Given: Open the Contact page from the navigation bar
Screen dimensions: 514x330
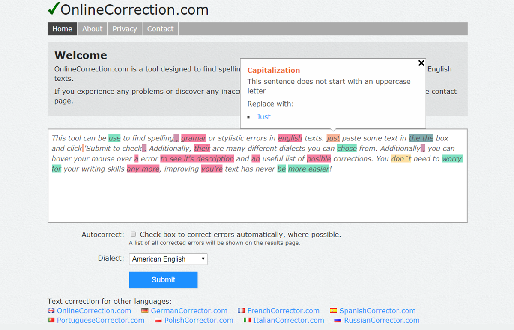Looking at the screenshot, I should (x=160, y=29).
